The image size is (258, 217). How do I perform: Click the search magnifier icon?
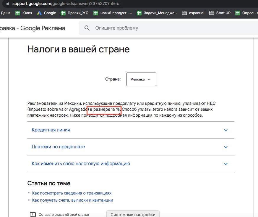(x=87, y=28)
